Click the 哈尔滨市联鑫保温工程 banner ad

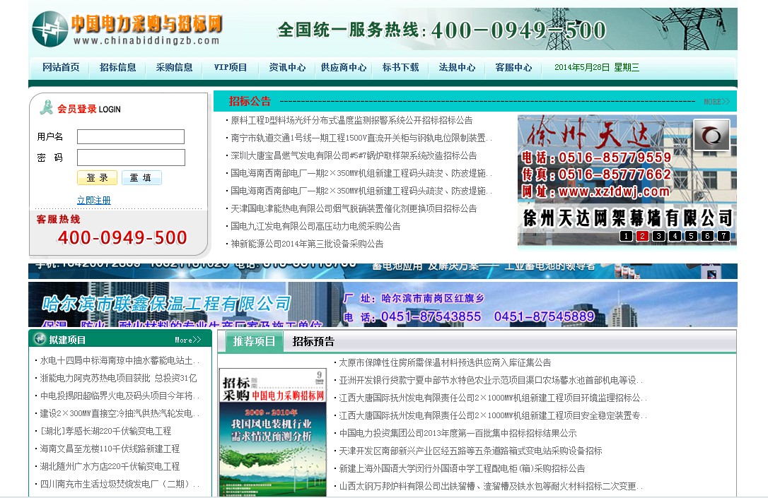coord(383,304)
